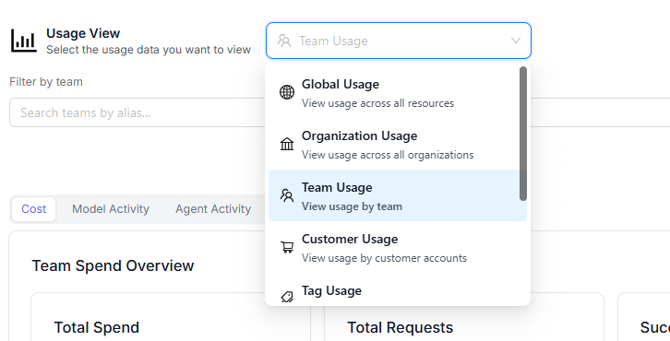Click the people icon next to Team Usage option
The image size is (670, 341).
[287, 195]
